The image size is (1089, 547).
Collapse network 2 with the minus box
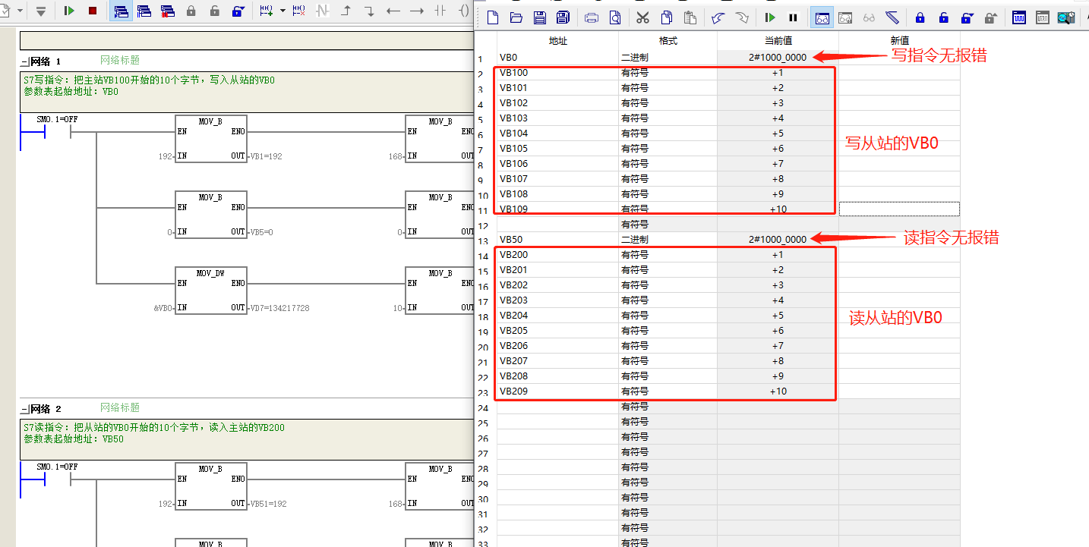coord(24,409)
